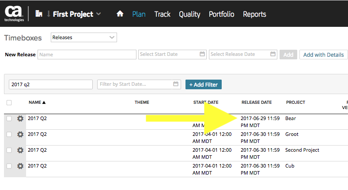
Task: Open gear menu for the Groot release row
Action: tap(20, 135)
